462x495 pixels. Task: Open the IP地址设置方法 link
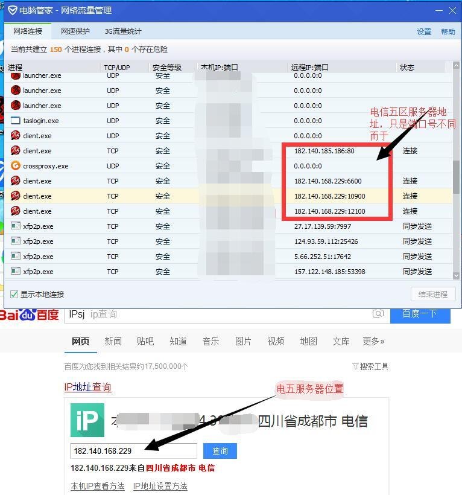pyautogui.click(x=160, y=486)
